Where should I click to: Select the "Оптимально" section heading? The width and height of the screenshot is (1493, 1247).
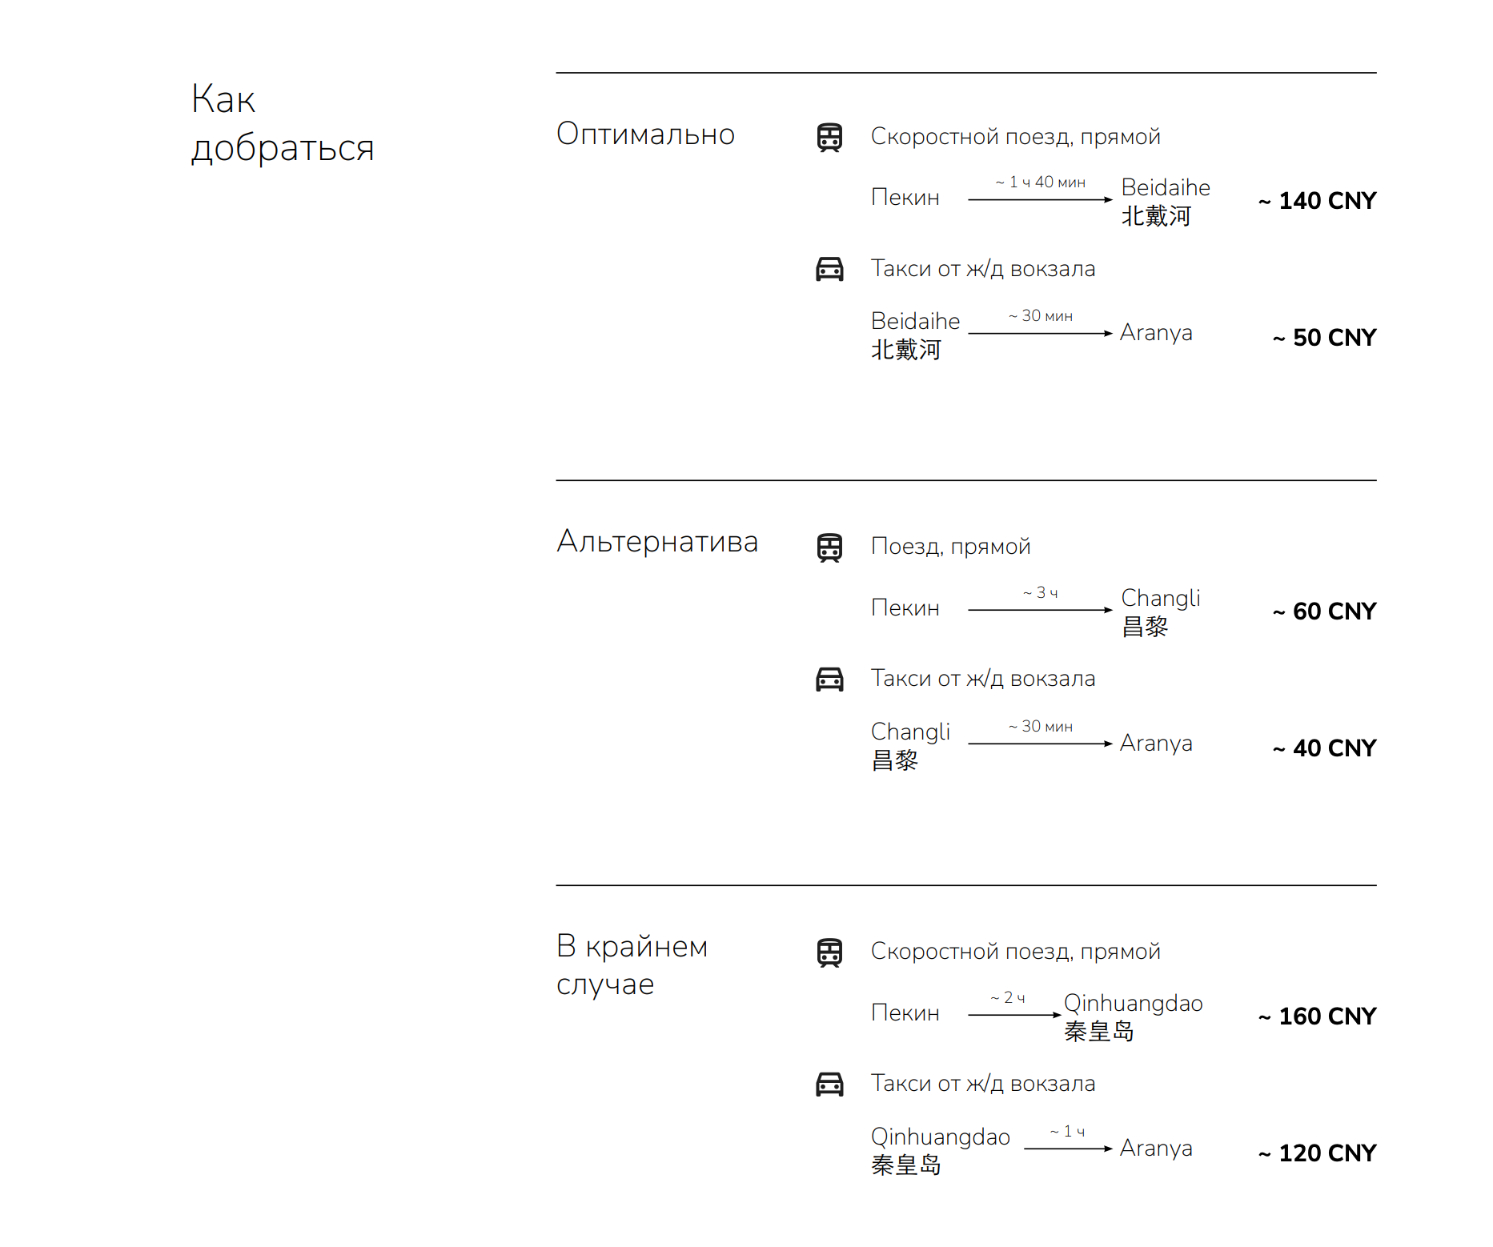click(645, 134)
